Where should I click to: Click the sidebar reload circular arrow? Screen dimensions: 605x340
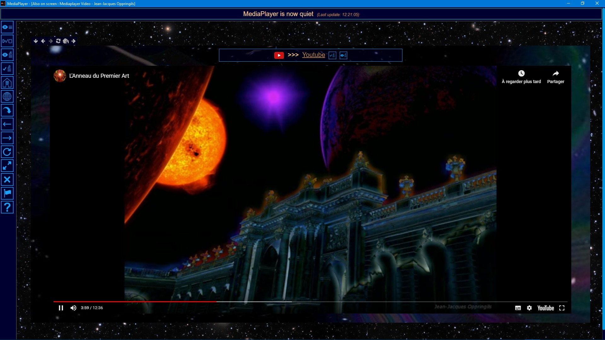[7, 152]
